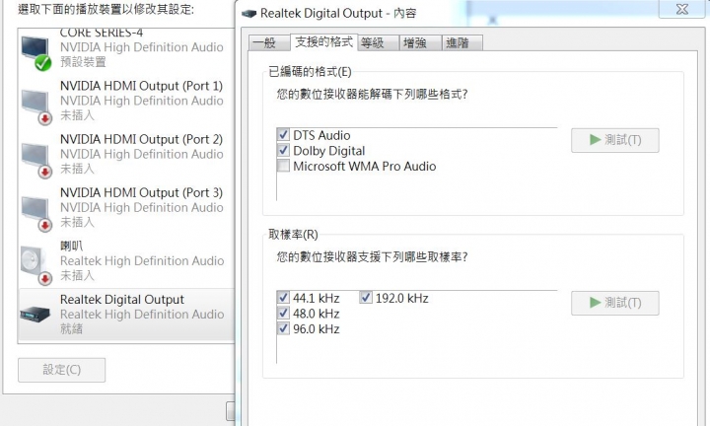710x426 pixels.
Task: Click the 設定(C) button in sound window
Action: (x=61, y=370)
